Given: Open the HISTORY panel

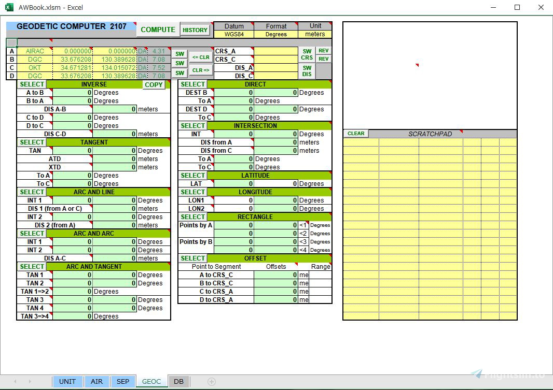Looking at the screenshot, I should tap(195, 30).
